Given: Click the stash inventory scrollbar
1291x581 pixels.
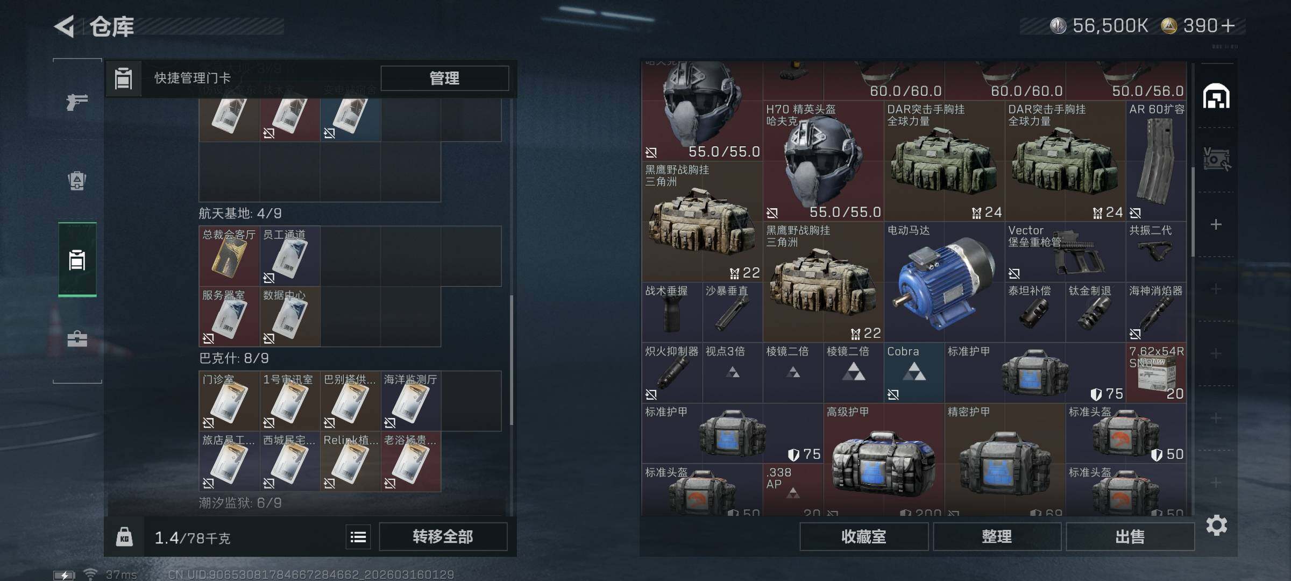Looking at the screenshot, I should pyautogui.click(x=1193, y=212).
